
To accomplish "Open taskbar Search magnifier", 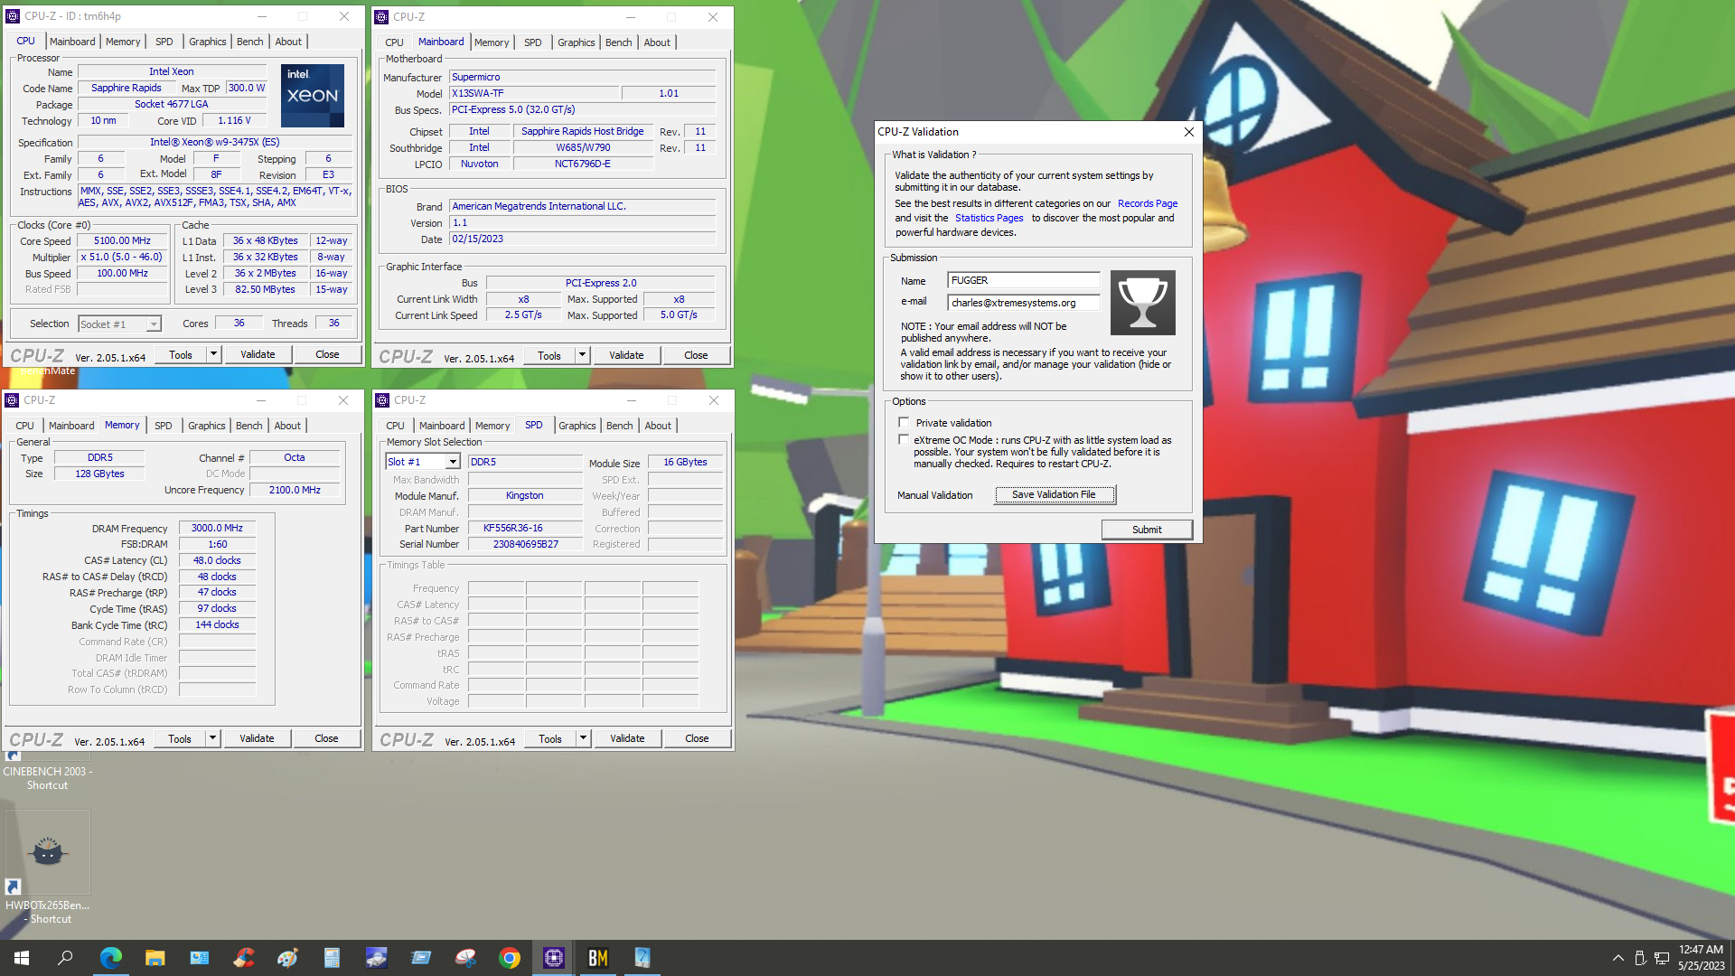I will pyautogui.click(x=65, y=958).
